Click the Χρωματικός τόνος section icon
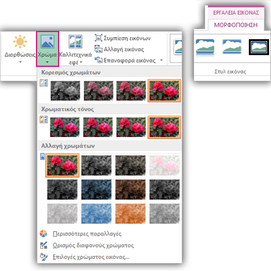271x271 pixels. click(x=43, y=119)
